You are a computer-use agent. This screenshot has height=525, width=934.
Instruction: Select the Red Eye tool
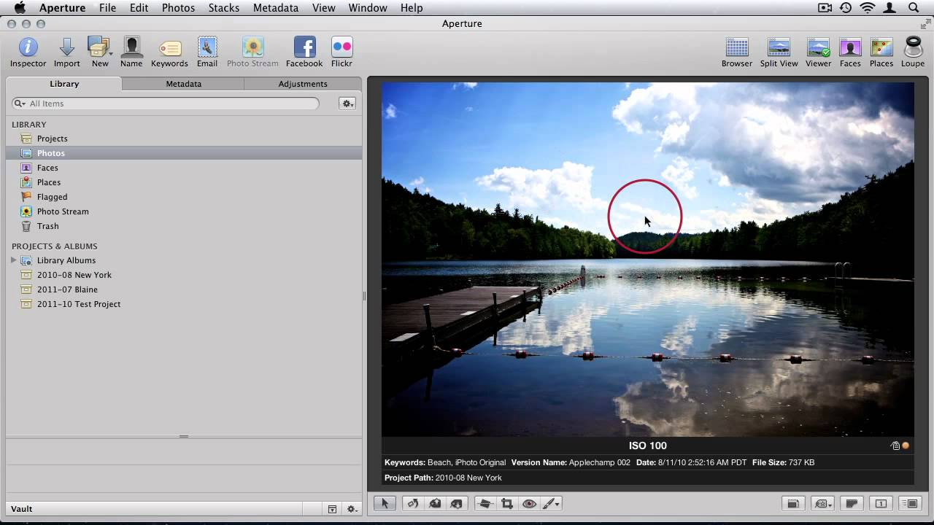click(530, 503)
